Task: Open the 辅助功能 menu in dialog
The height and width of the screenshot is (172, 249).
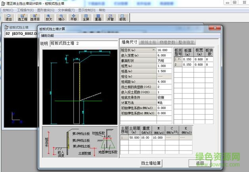Action: pos(49,36)
